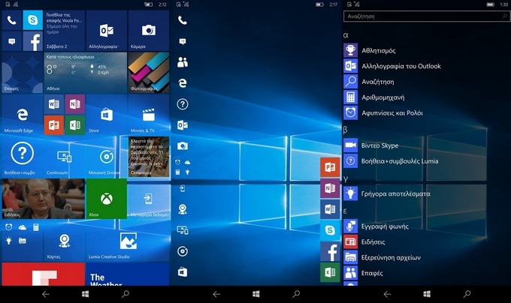Open the Φωτογραφίες photos tile

coord(149,73)
